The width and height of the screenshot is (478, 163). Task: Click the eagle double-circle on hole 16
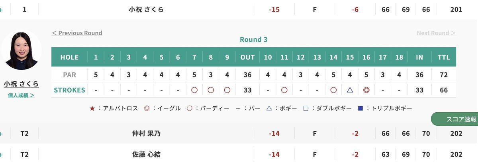click(x=366, y=90)
